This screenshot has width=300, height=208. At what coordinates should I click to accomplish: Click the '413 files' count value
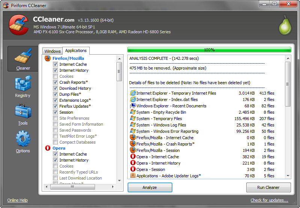[x=267, y=93]
